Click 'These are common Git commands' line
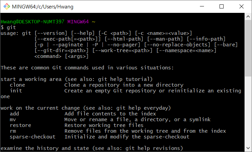252x152 pixels. [x=87, y=68]
